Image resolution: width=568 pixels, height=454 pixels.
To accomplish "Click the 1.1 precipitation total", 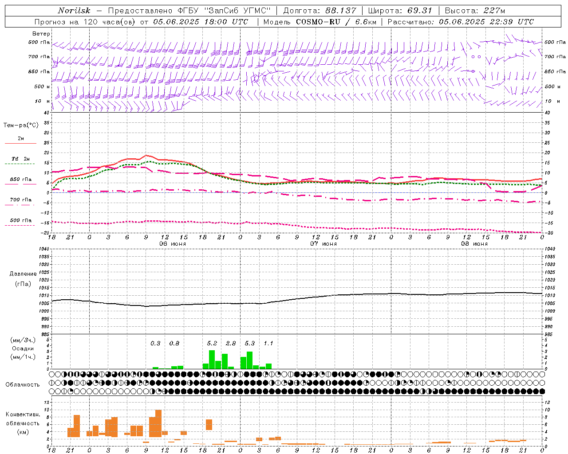I will coord(268,343).
